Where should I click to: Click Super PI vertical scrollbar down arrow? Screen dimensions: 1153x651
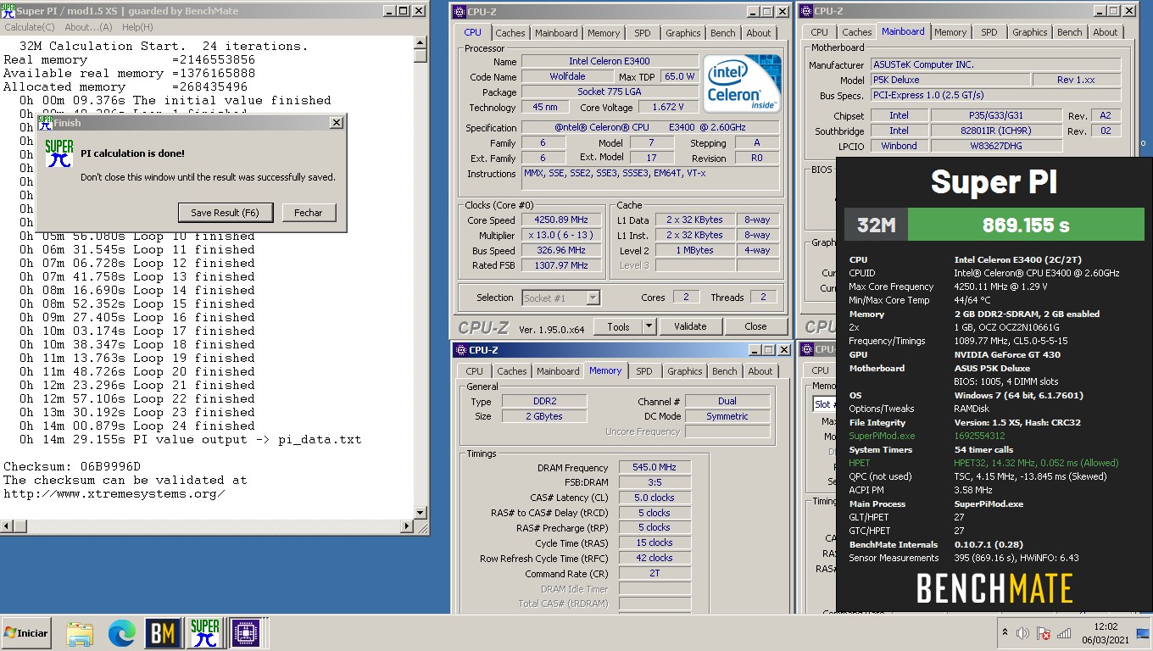(x=421, y=513)
